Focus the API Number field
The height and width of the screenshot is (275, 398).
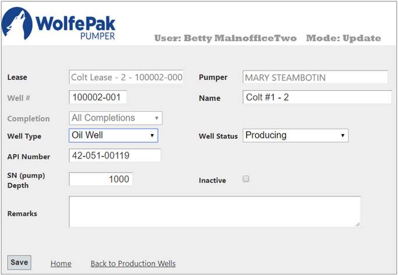(115, 155)
